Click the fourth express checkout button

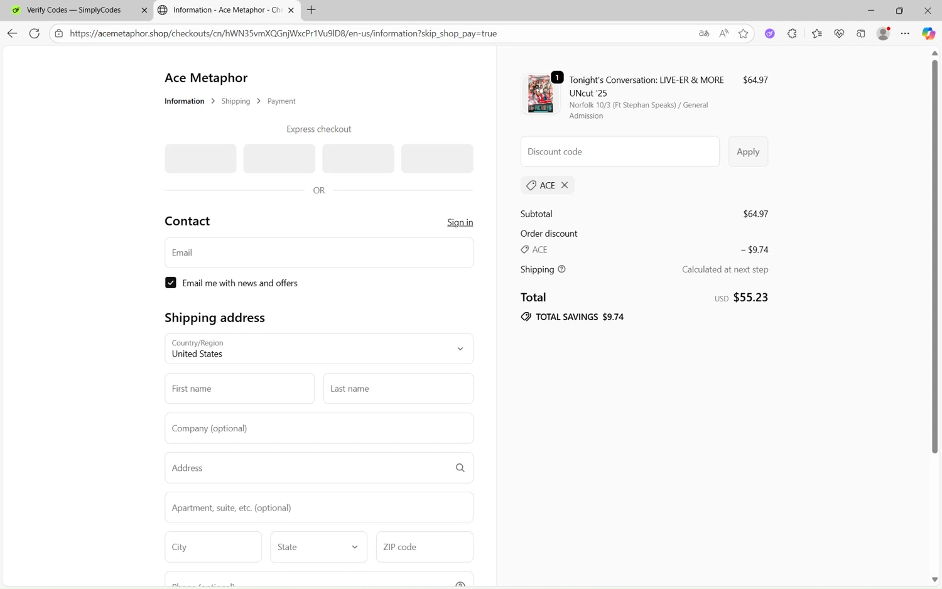[437, 158]
